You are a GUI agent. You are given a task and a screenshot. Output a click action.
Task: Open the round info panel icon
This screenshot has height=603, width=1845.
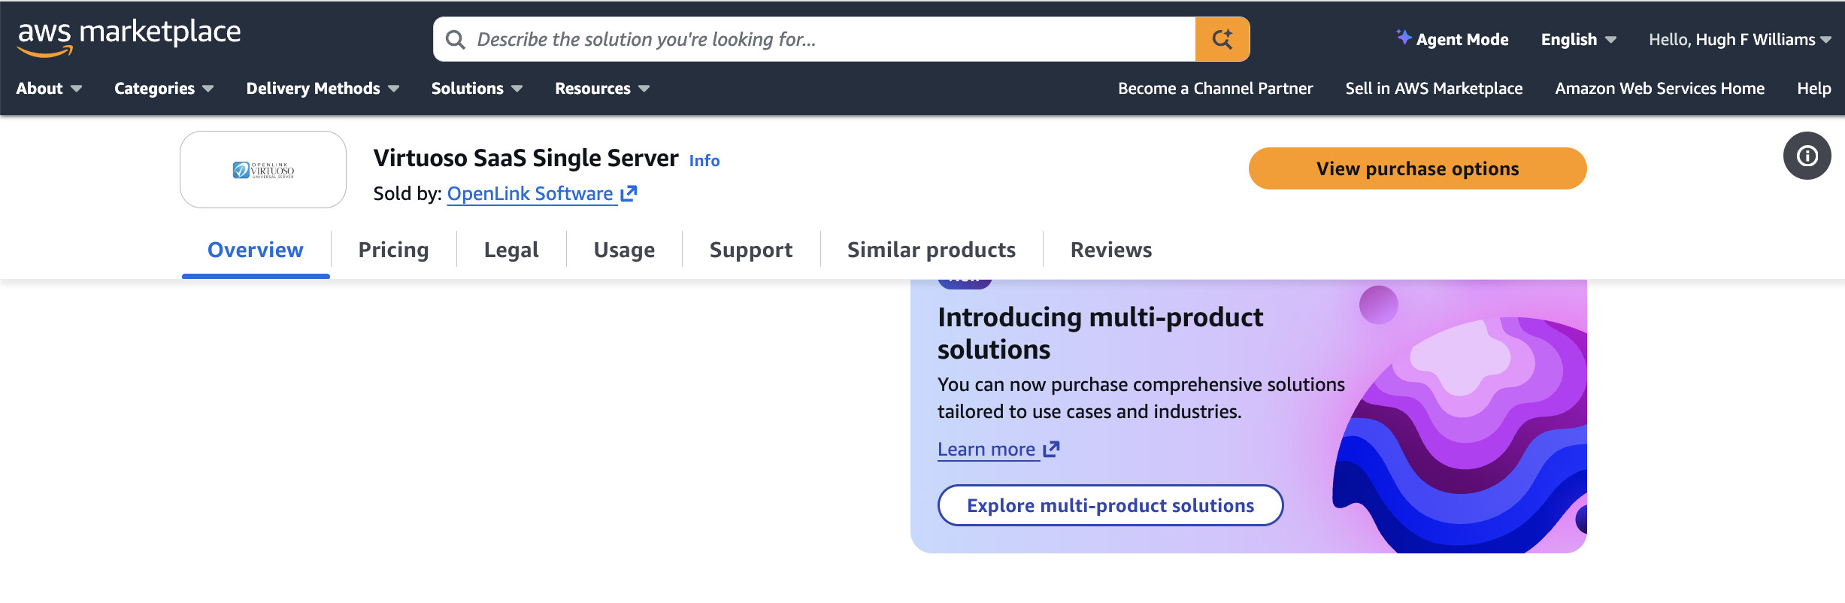1807,156
